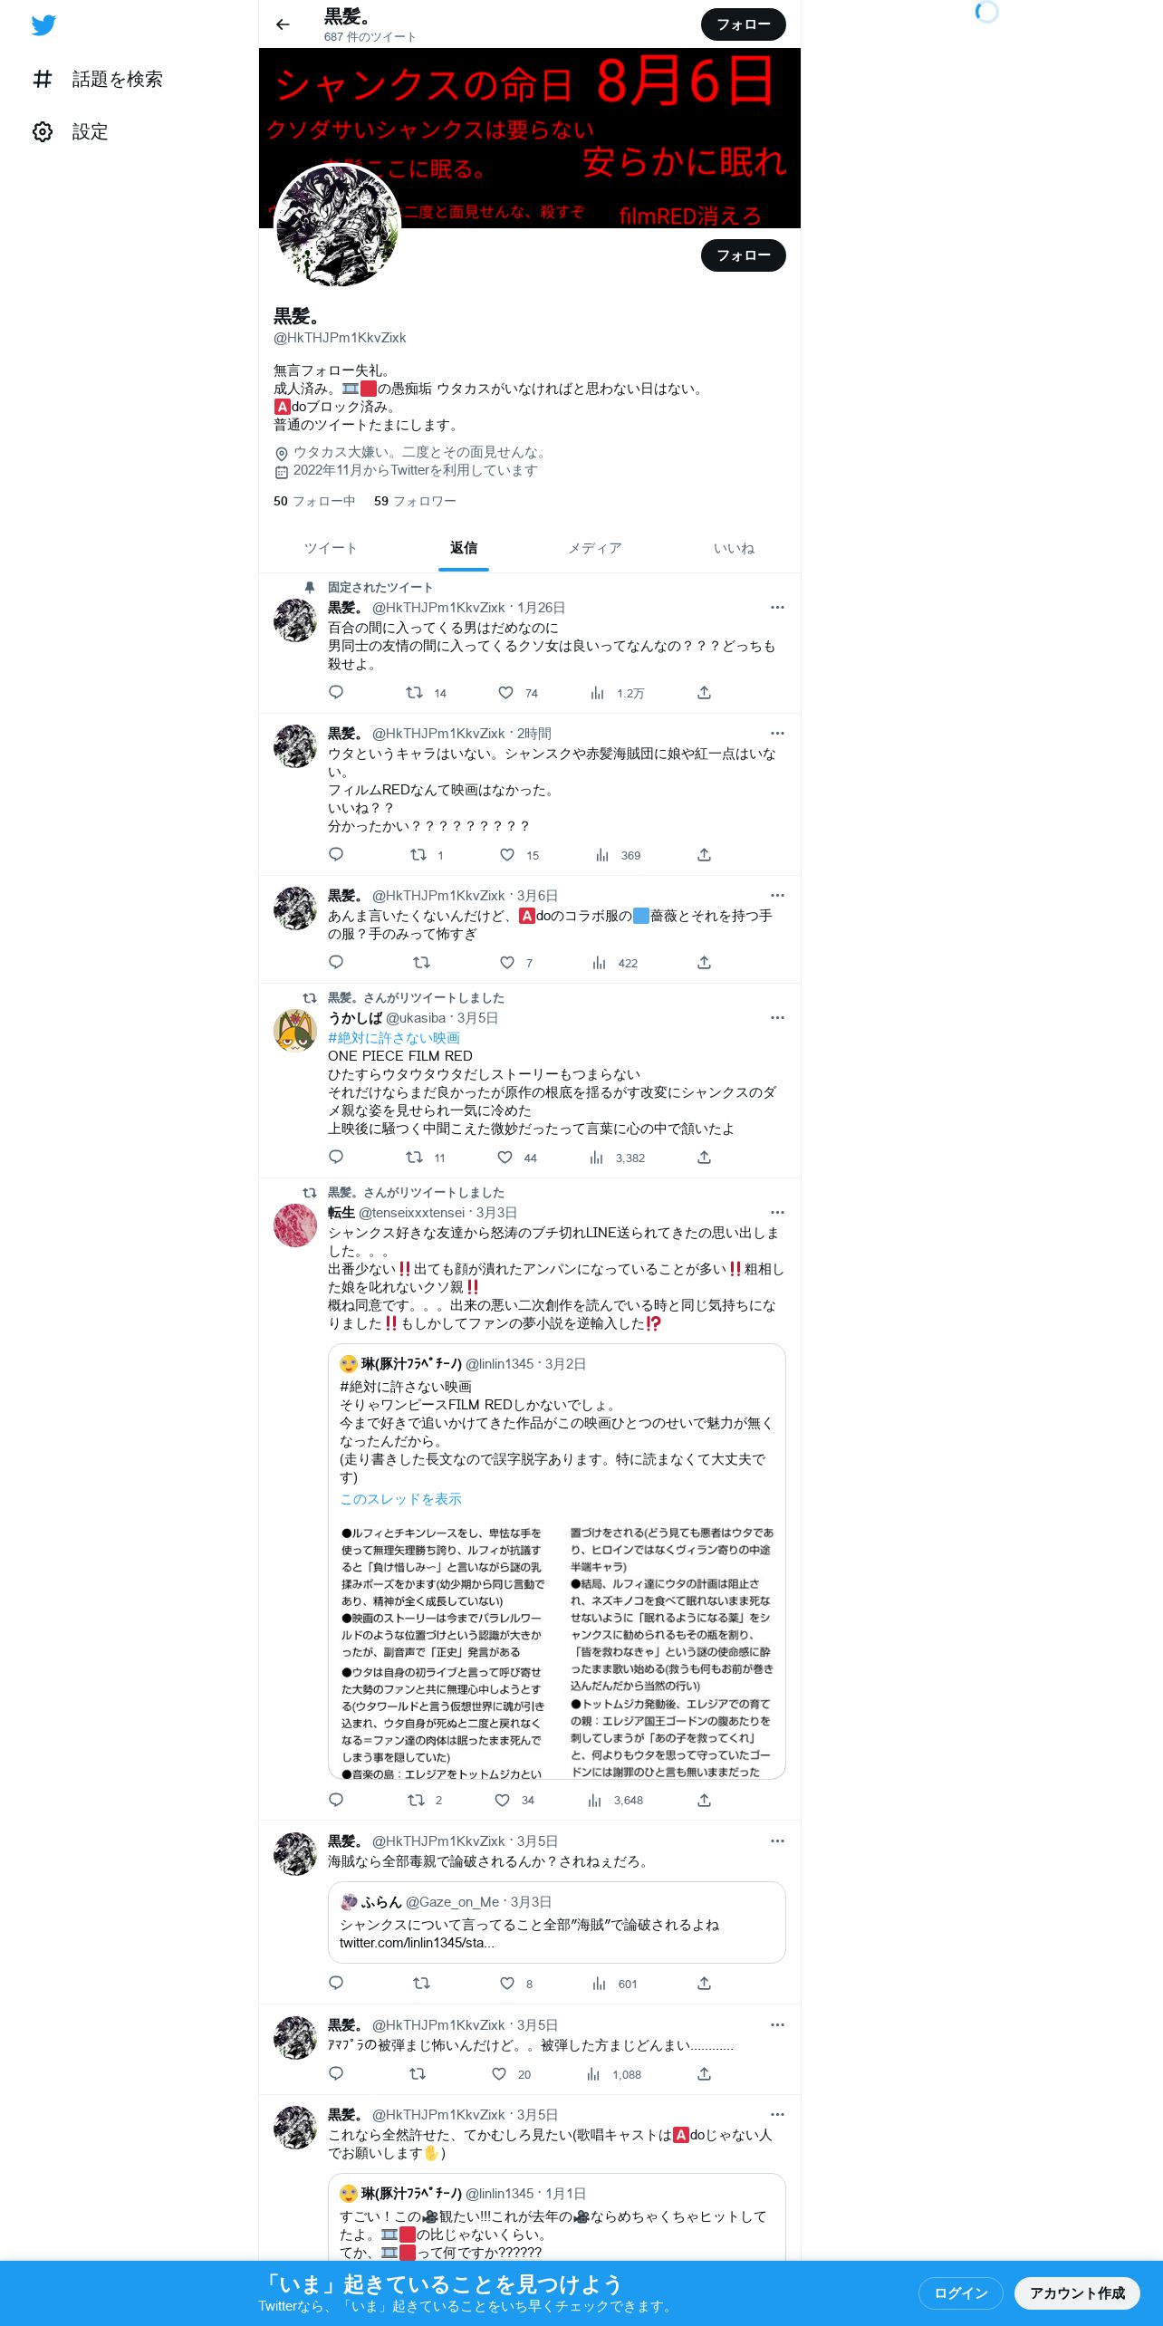Retweet the pinned tweet with 14 retweets

click(415, 693)
